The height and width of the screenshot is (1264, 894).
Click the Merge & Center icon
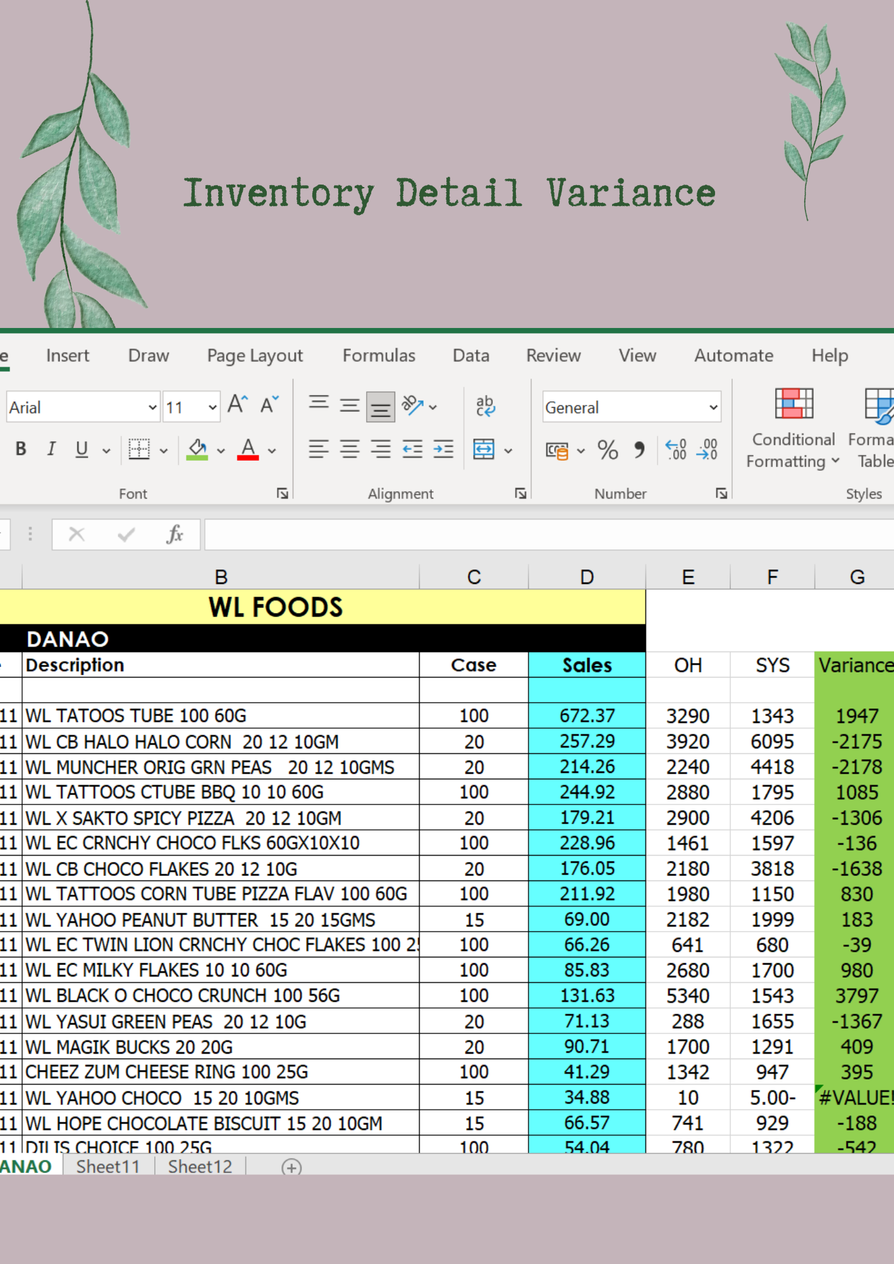coord(484,449)
